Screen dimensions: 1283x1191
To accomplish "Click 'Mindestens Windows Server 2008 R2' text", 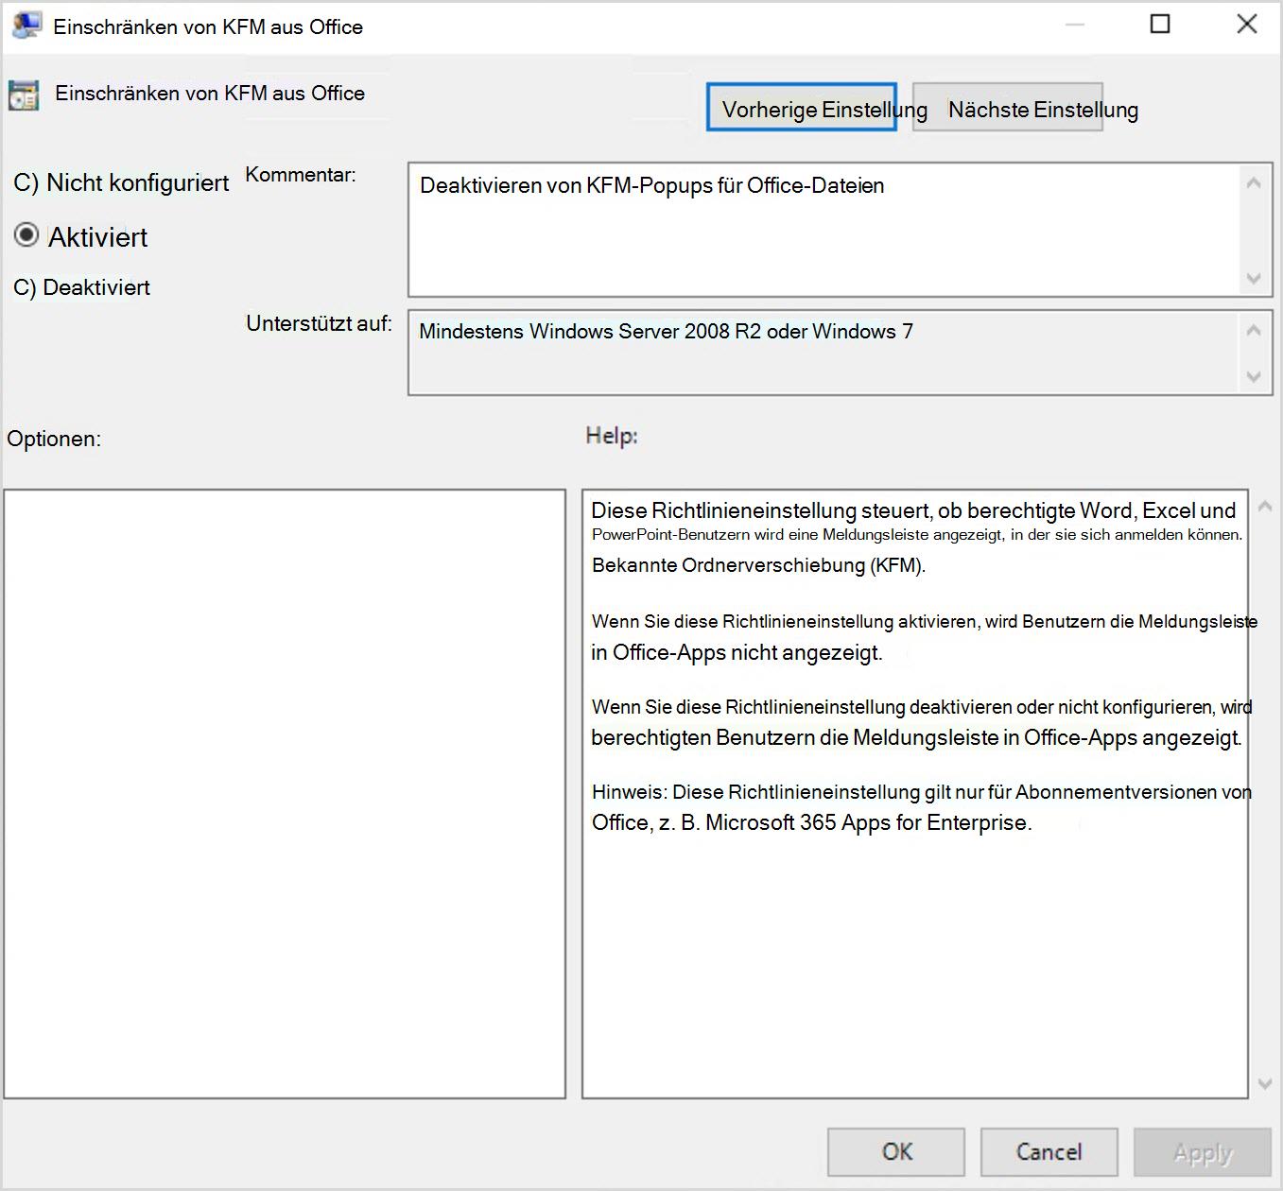I will pos(590,332).
